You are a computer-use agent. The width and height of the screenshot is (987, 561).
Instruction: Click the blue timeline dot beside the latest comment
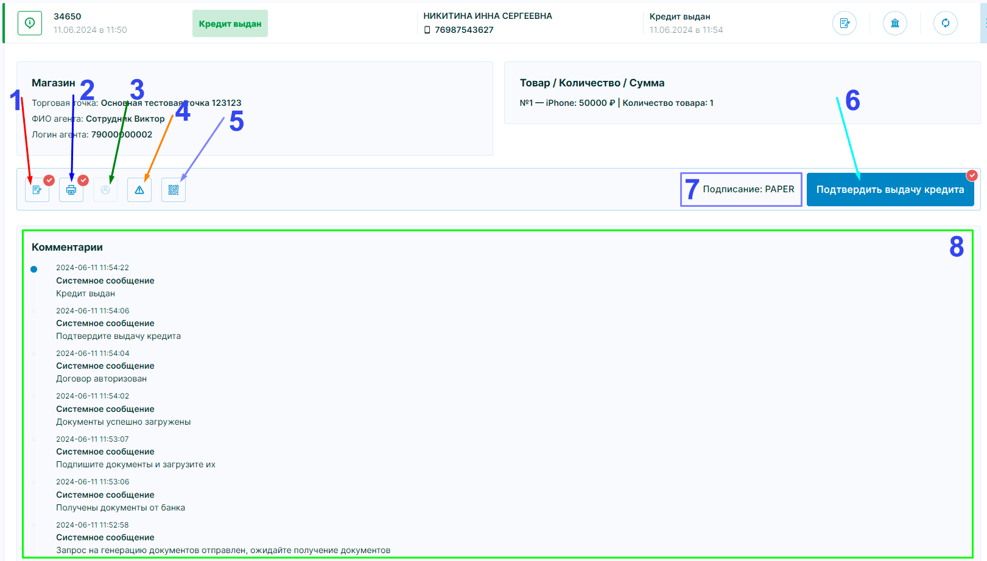(34, 268)
